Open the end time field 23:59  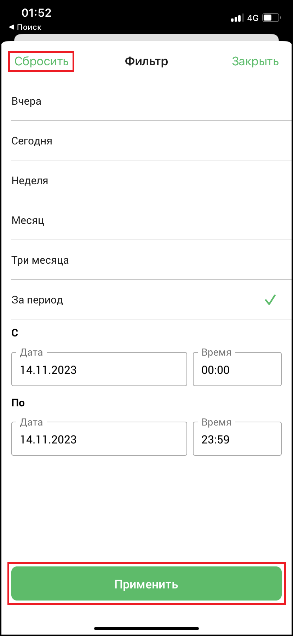click(237, 439)
